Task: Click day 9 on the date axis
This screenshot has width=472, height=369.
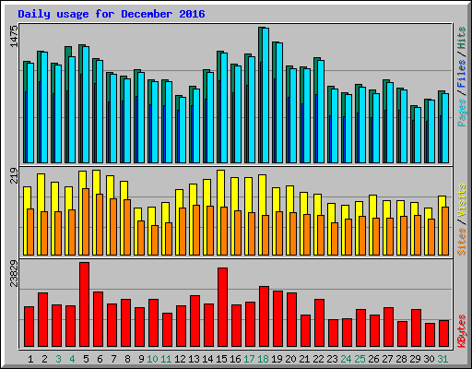Action: [141, 359]
